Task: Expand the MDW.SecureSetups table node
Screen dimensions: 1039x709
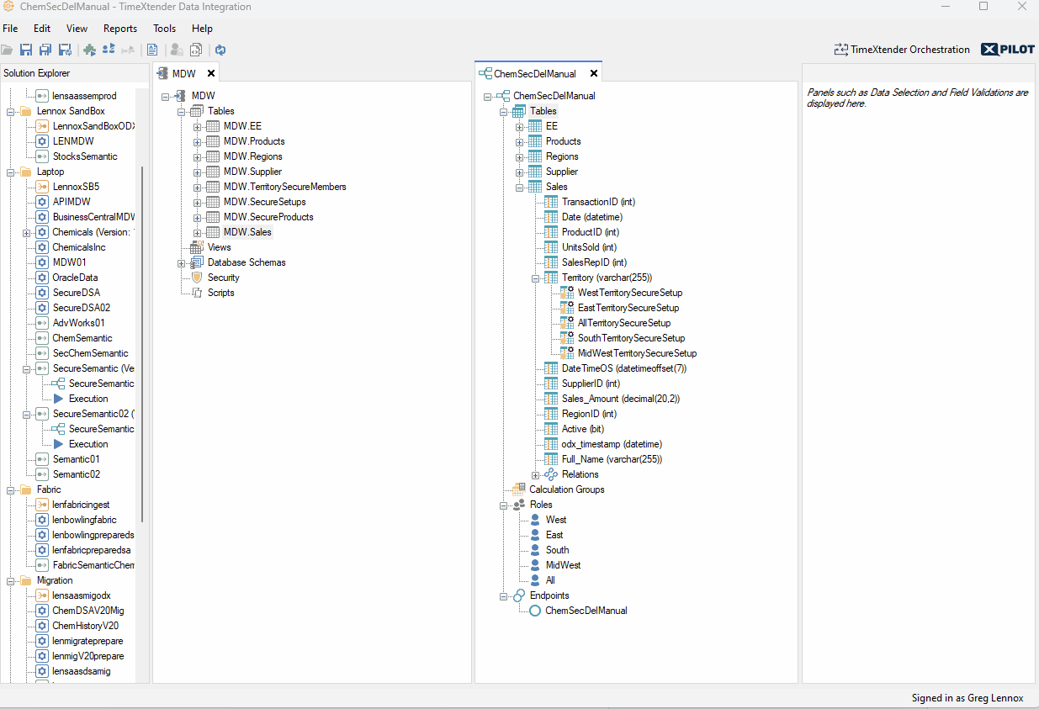Action: tap(197, 202)
